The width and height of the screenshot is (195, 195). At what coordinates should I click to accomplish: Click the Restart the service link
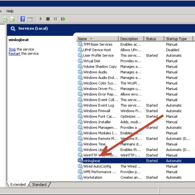point(14,54)
